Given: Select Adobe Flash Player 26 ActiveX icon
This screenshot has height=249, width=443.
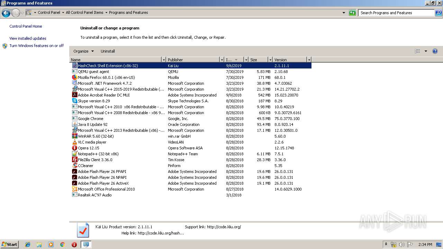Looking at the screenshot, I should pos(74,183).
